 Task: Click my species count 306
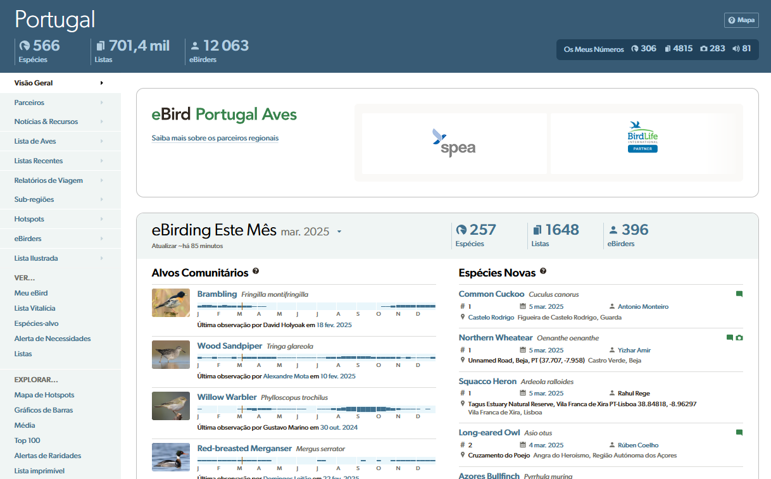click(x=644, y=49)
